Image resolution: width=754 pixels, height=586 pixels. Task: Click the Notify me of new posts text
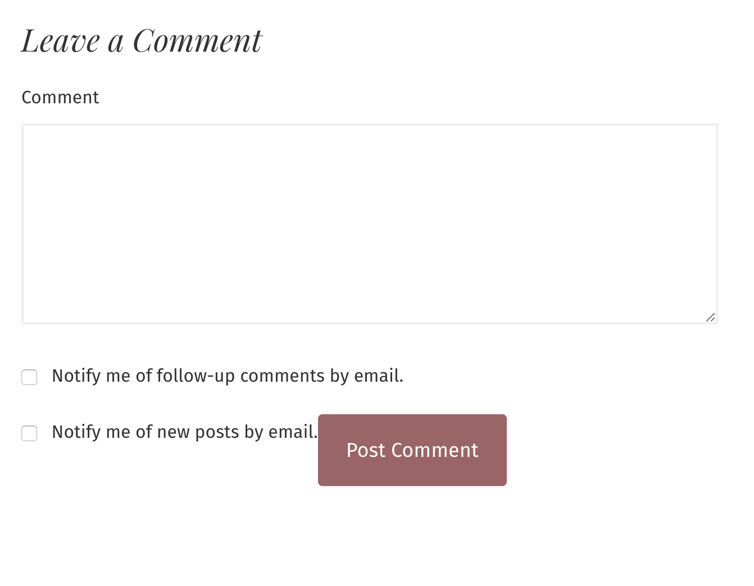point(184,432)
